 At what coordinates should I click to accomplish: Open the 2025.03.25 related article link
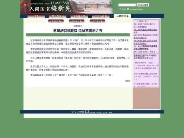pos(144,26)
